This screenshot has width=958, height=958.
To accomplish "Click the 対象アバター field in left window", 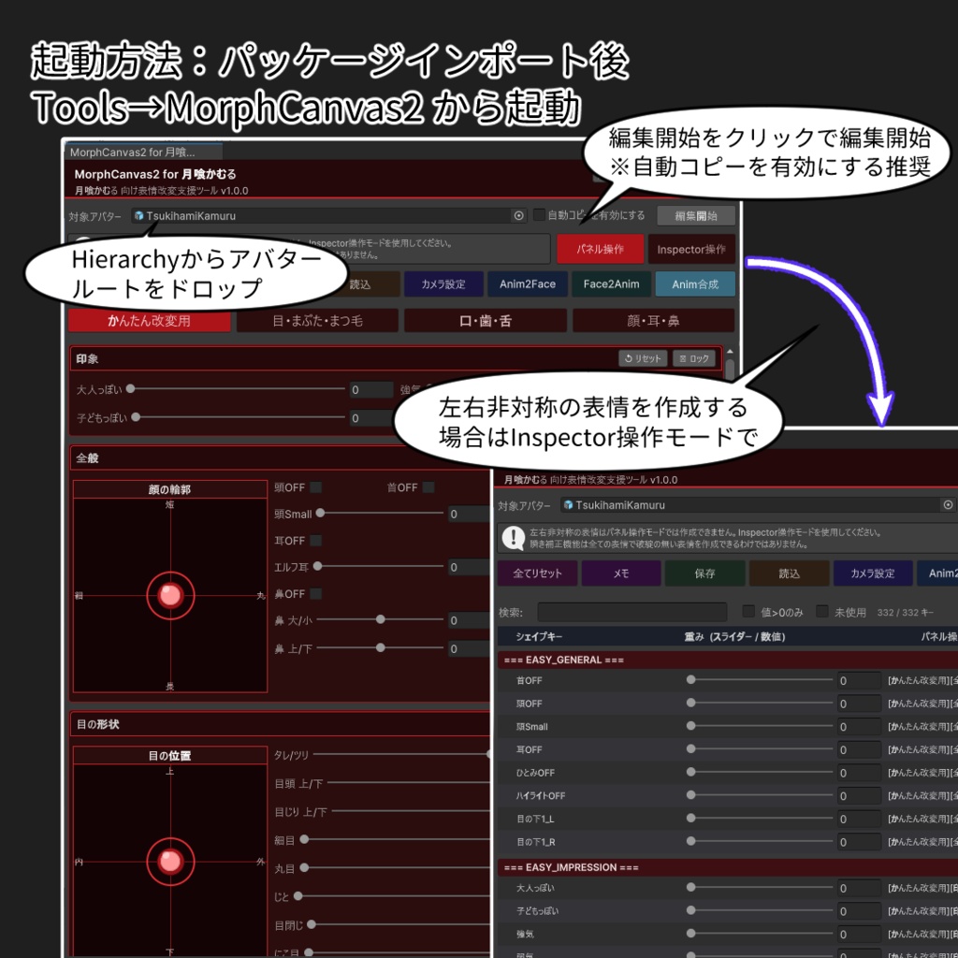I will coord(329,216).
